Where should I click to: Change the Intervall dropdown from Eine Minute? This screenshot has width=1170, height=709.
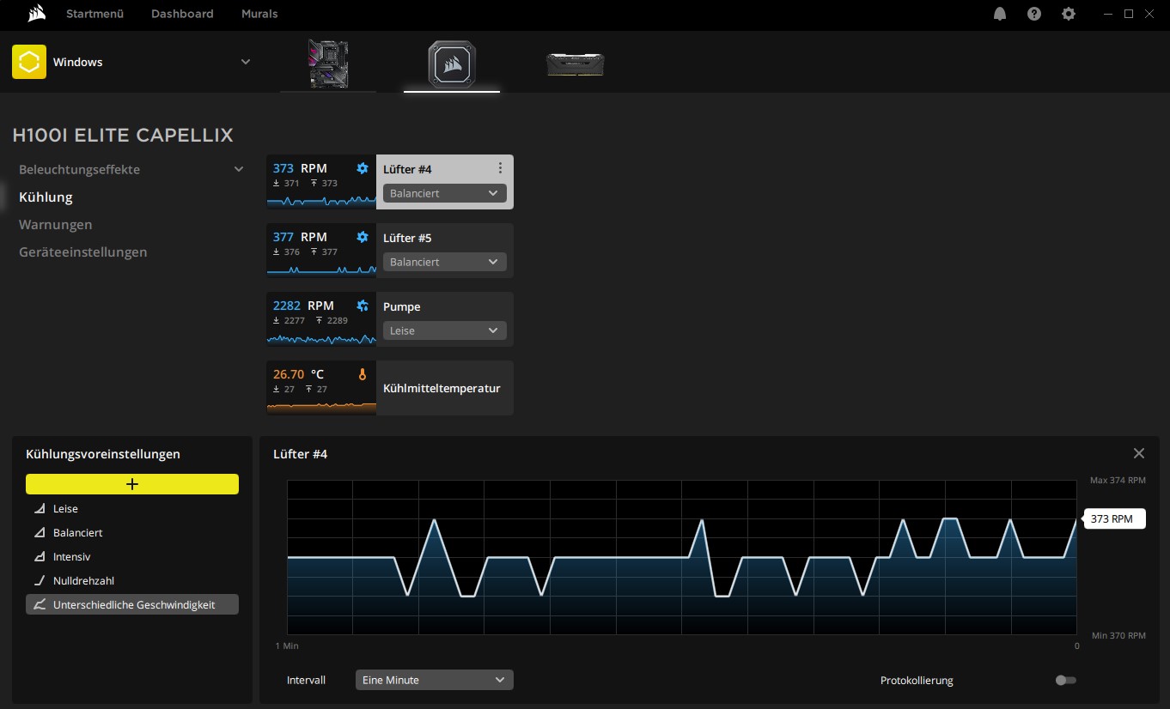pos(434,679)
